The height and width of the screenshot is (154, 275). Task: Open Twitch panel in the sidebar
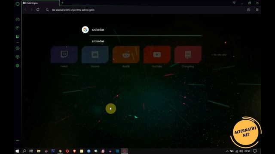click(x=18, y=36)
